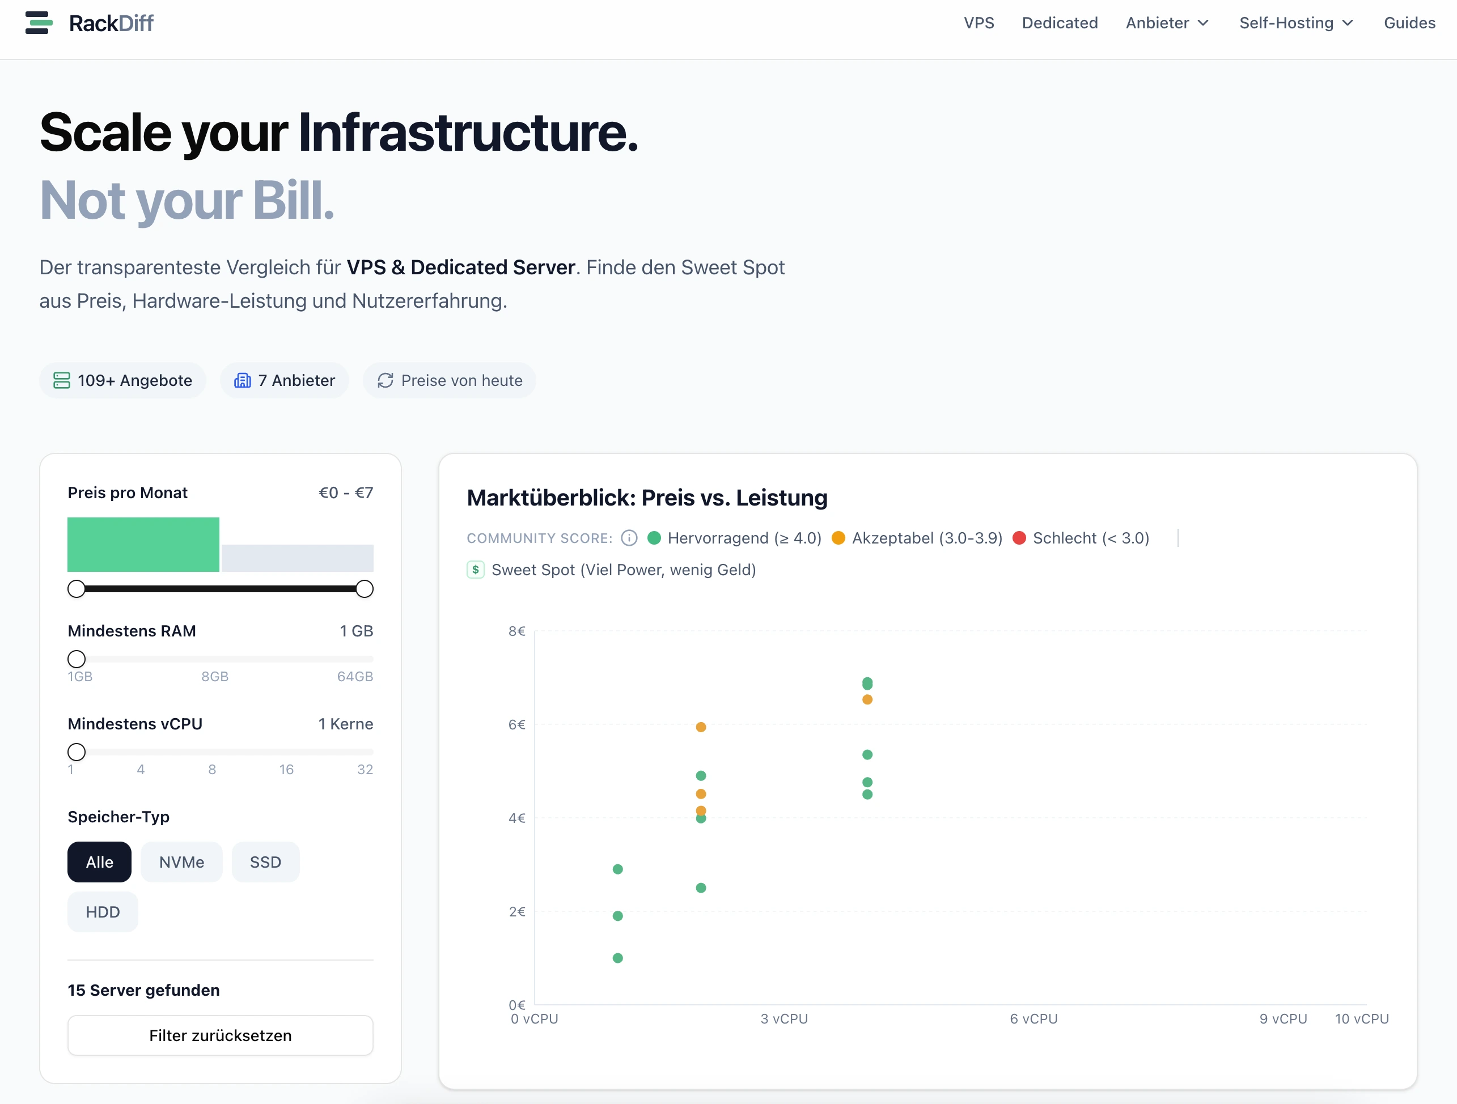The width and height of the screenshot is (1457, 1104).
Task: Click the refresh icon next to Preise von heute
Action: point(386,380)
